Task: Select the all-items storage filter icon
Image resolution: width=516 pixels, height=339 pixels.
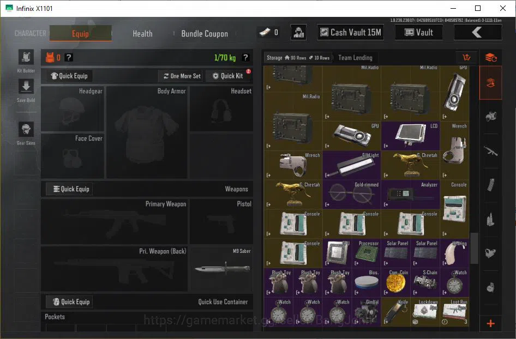Action: pos(491,83)
